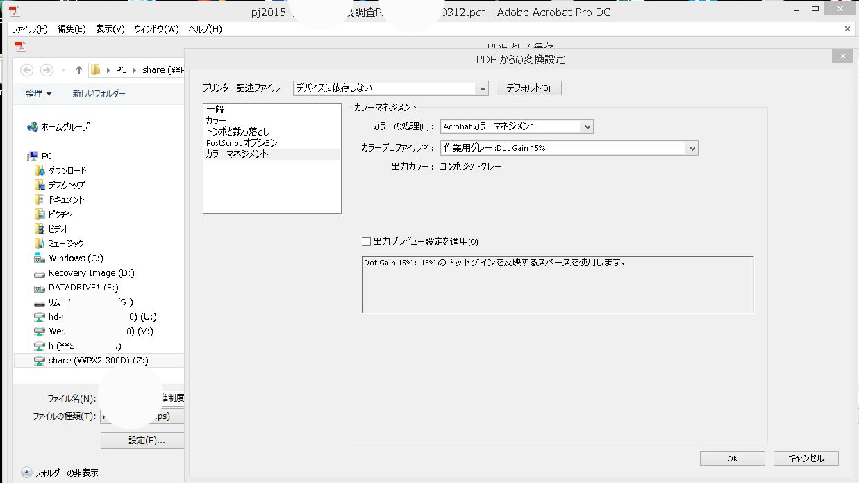Click the Dot Gain 15% description text box
Image resolution: width=859 pixels, height=483 pixels.
pos(558,284)
